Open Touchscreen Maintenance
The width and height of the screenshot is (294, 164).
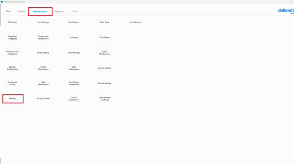43,37
